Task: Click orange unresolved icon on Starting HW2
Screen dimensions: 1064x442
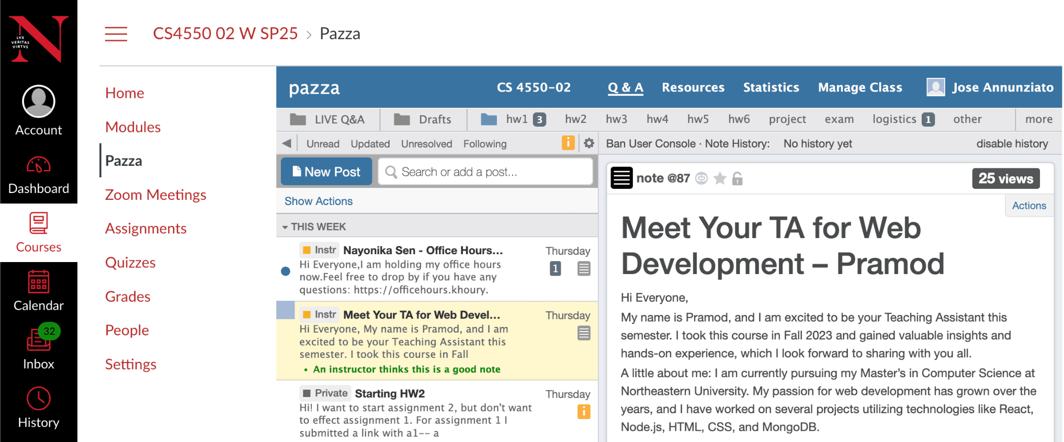Action: pos(584,412)
